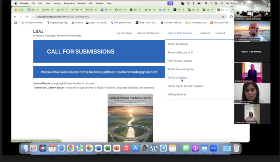The width and height of the screenshot is (280, 162).
Task: Open the Wi-Fi menu bar icon
Action: pos(206,3)
